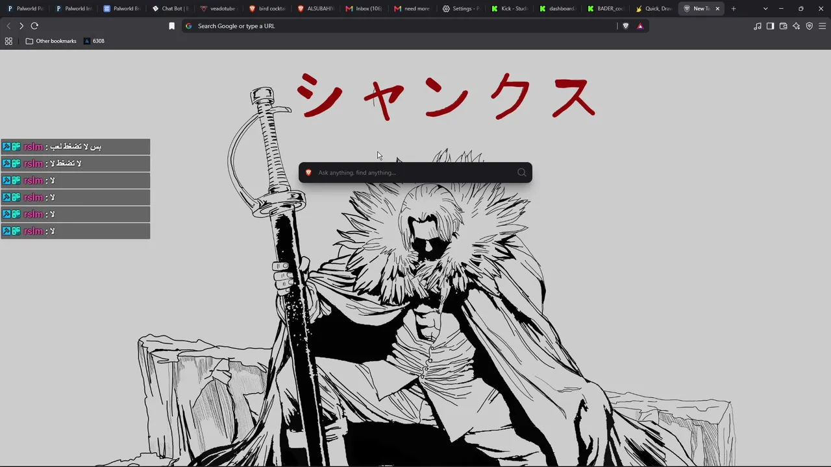Switch to the first Palworld Pal tab
Viewport: 831px width, 467px height.
[x=25, y=8]
